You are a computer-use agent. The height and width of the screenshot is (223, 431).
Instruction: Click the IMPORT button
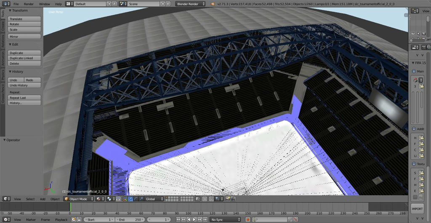pos(417,209)
